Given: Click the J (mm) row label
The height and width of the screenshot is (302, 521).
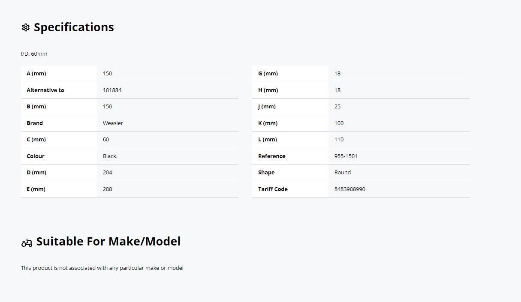Looking at the screenshot, I should pyautogui.click(x=267, y=107).
